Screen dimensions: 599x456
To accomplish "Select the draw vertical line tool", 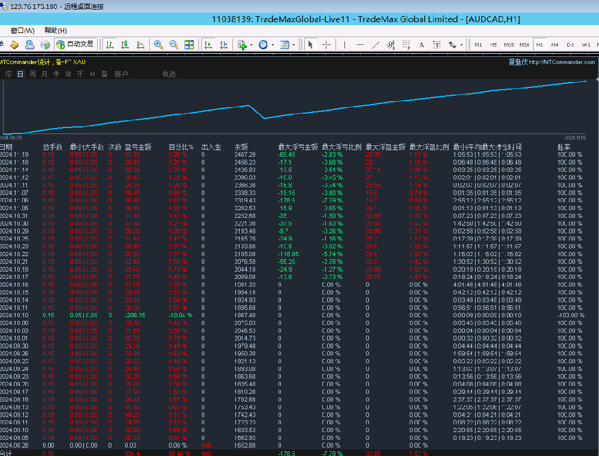I will [344, 45].
